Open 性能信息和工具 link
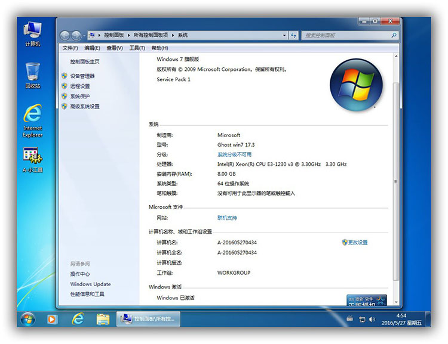 pyautogui.click(x=87, y=294)
